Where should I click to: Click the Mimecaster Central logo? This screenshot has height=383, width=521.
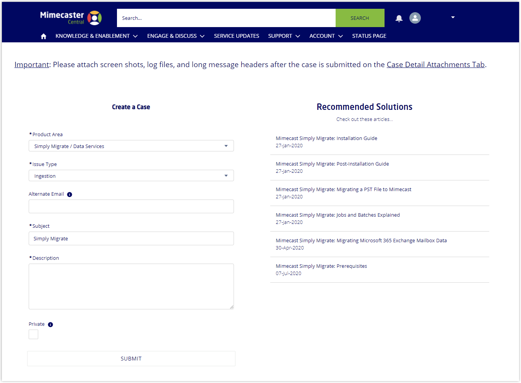click(71, 18)
